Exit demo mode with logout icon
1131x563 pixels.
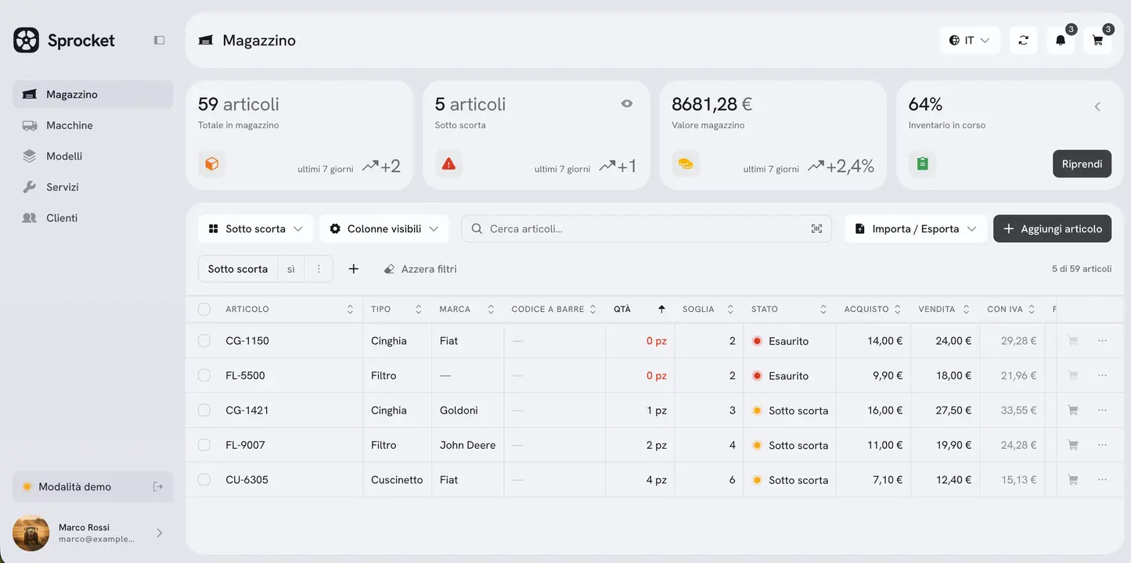[158, 486]
